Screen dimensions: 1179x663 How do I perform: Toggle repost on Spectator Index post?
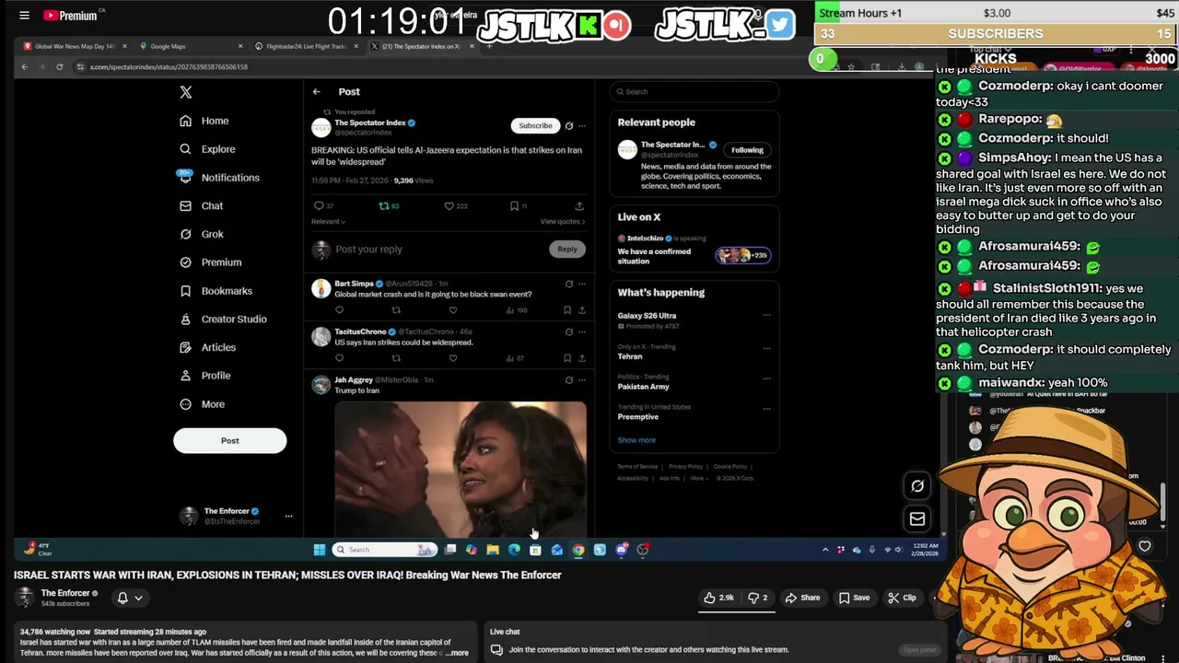[x=384, y=206]
